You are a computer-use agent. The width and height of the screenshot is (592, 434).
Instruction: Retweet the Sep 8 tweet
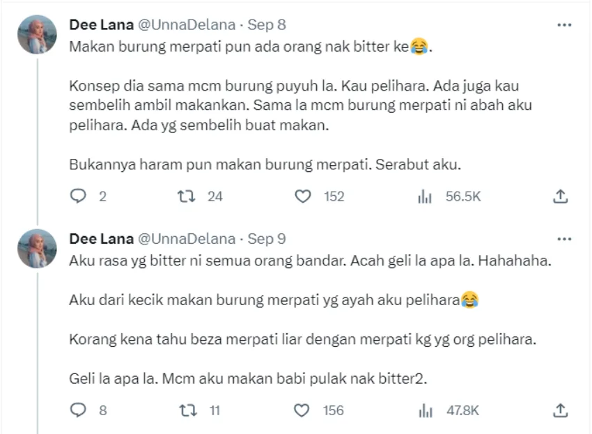[186, 196]
